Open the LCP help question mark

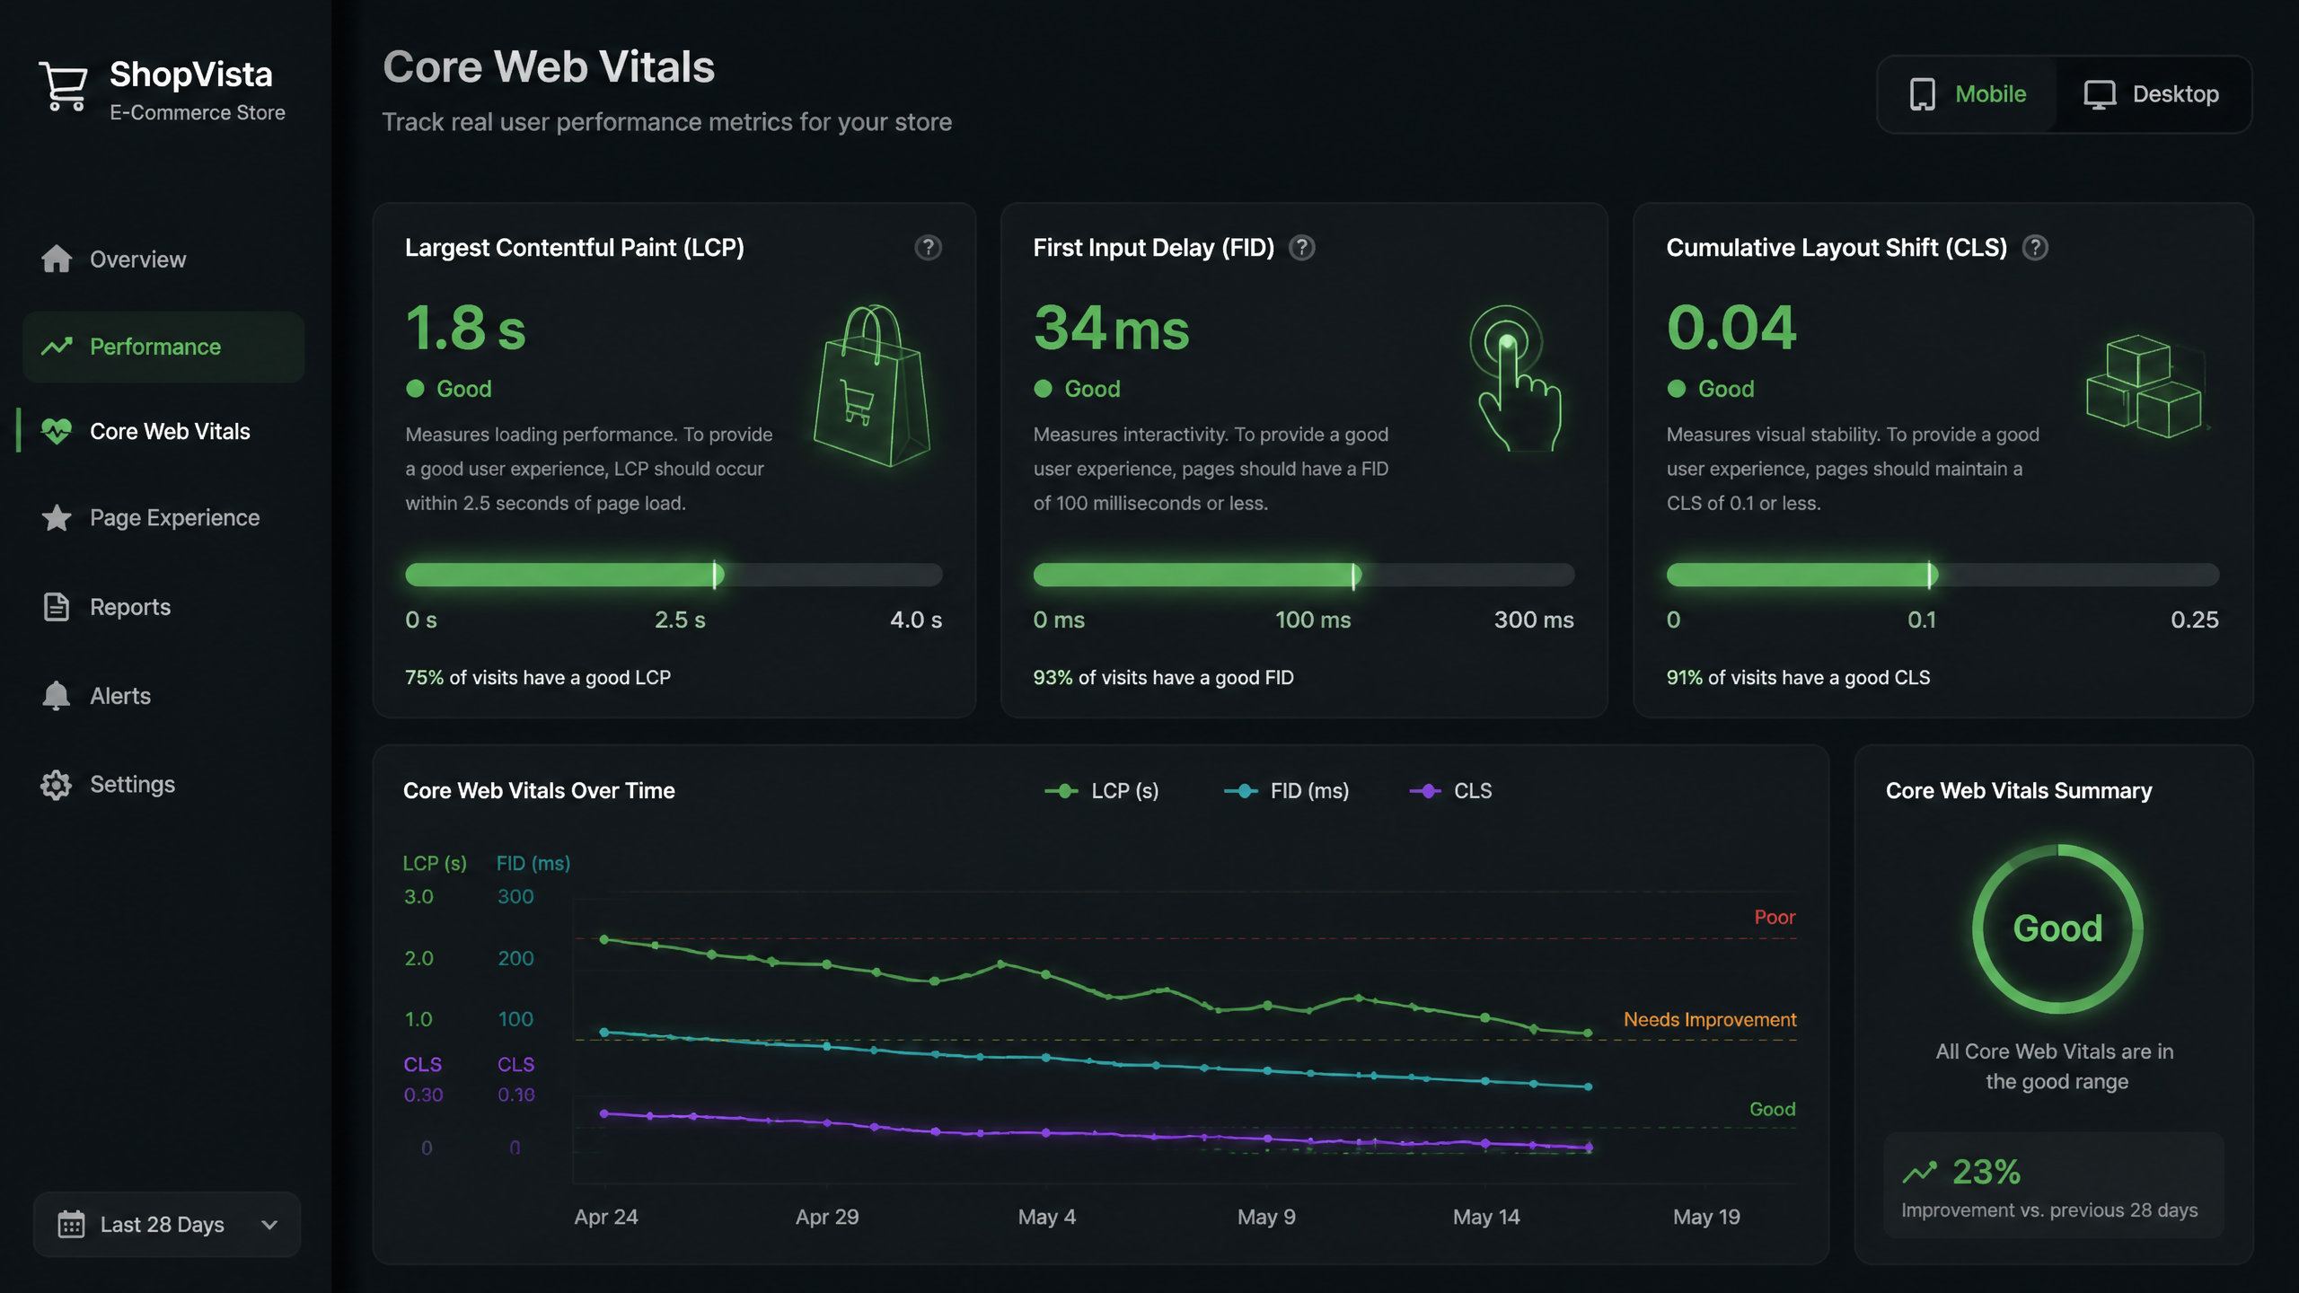pos(928,248)
